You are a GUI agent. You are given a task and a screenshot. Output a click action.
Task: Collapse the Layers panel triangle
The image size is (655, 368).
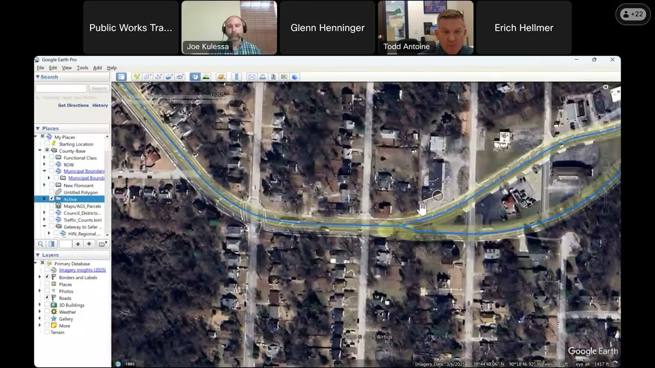(37, 255)
